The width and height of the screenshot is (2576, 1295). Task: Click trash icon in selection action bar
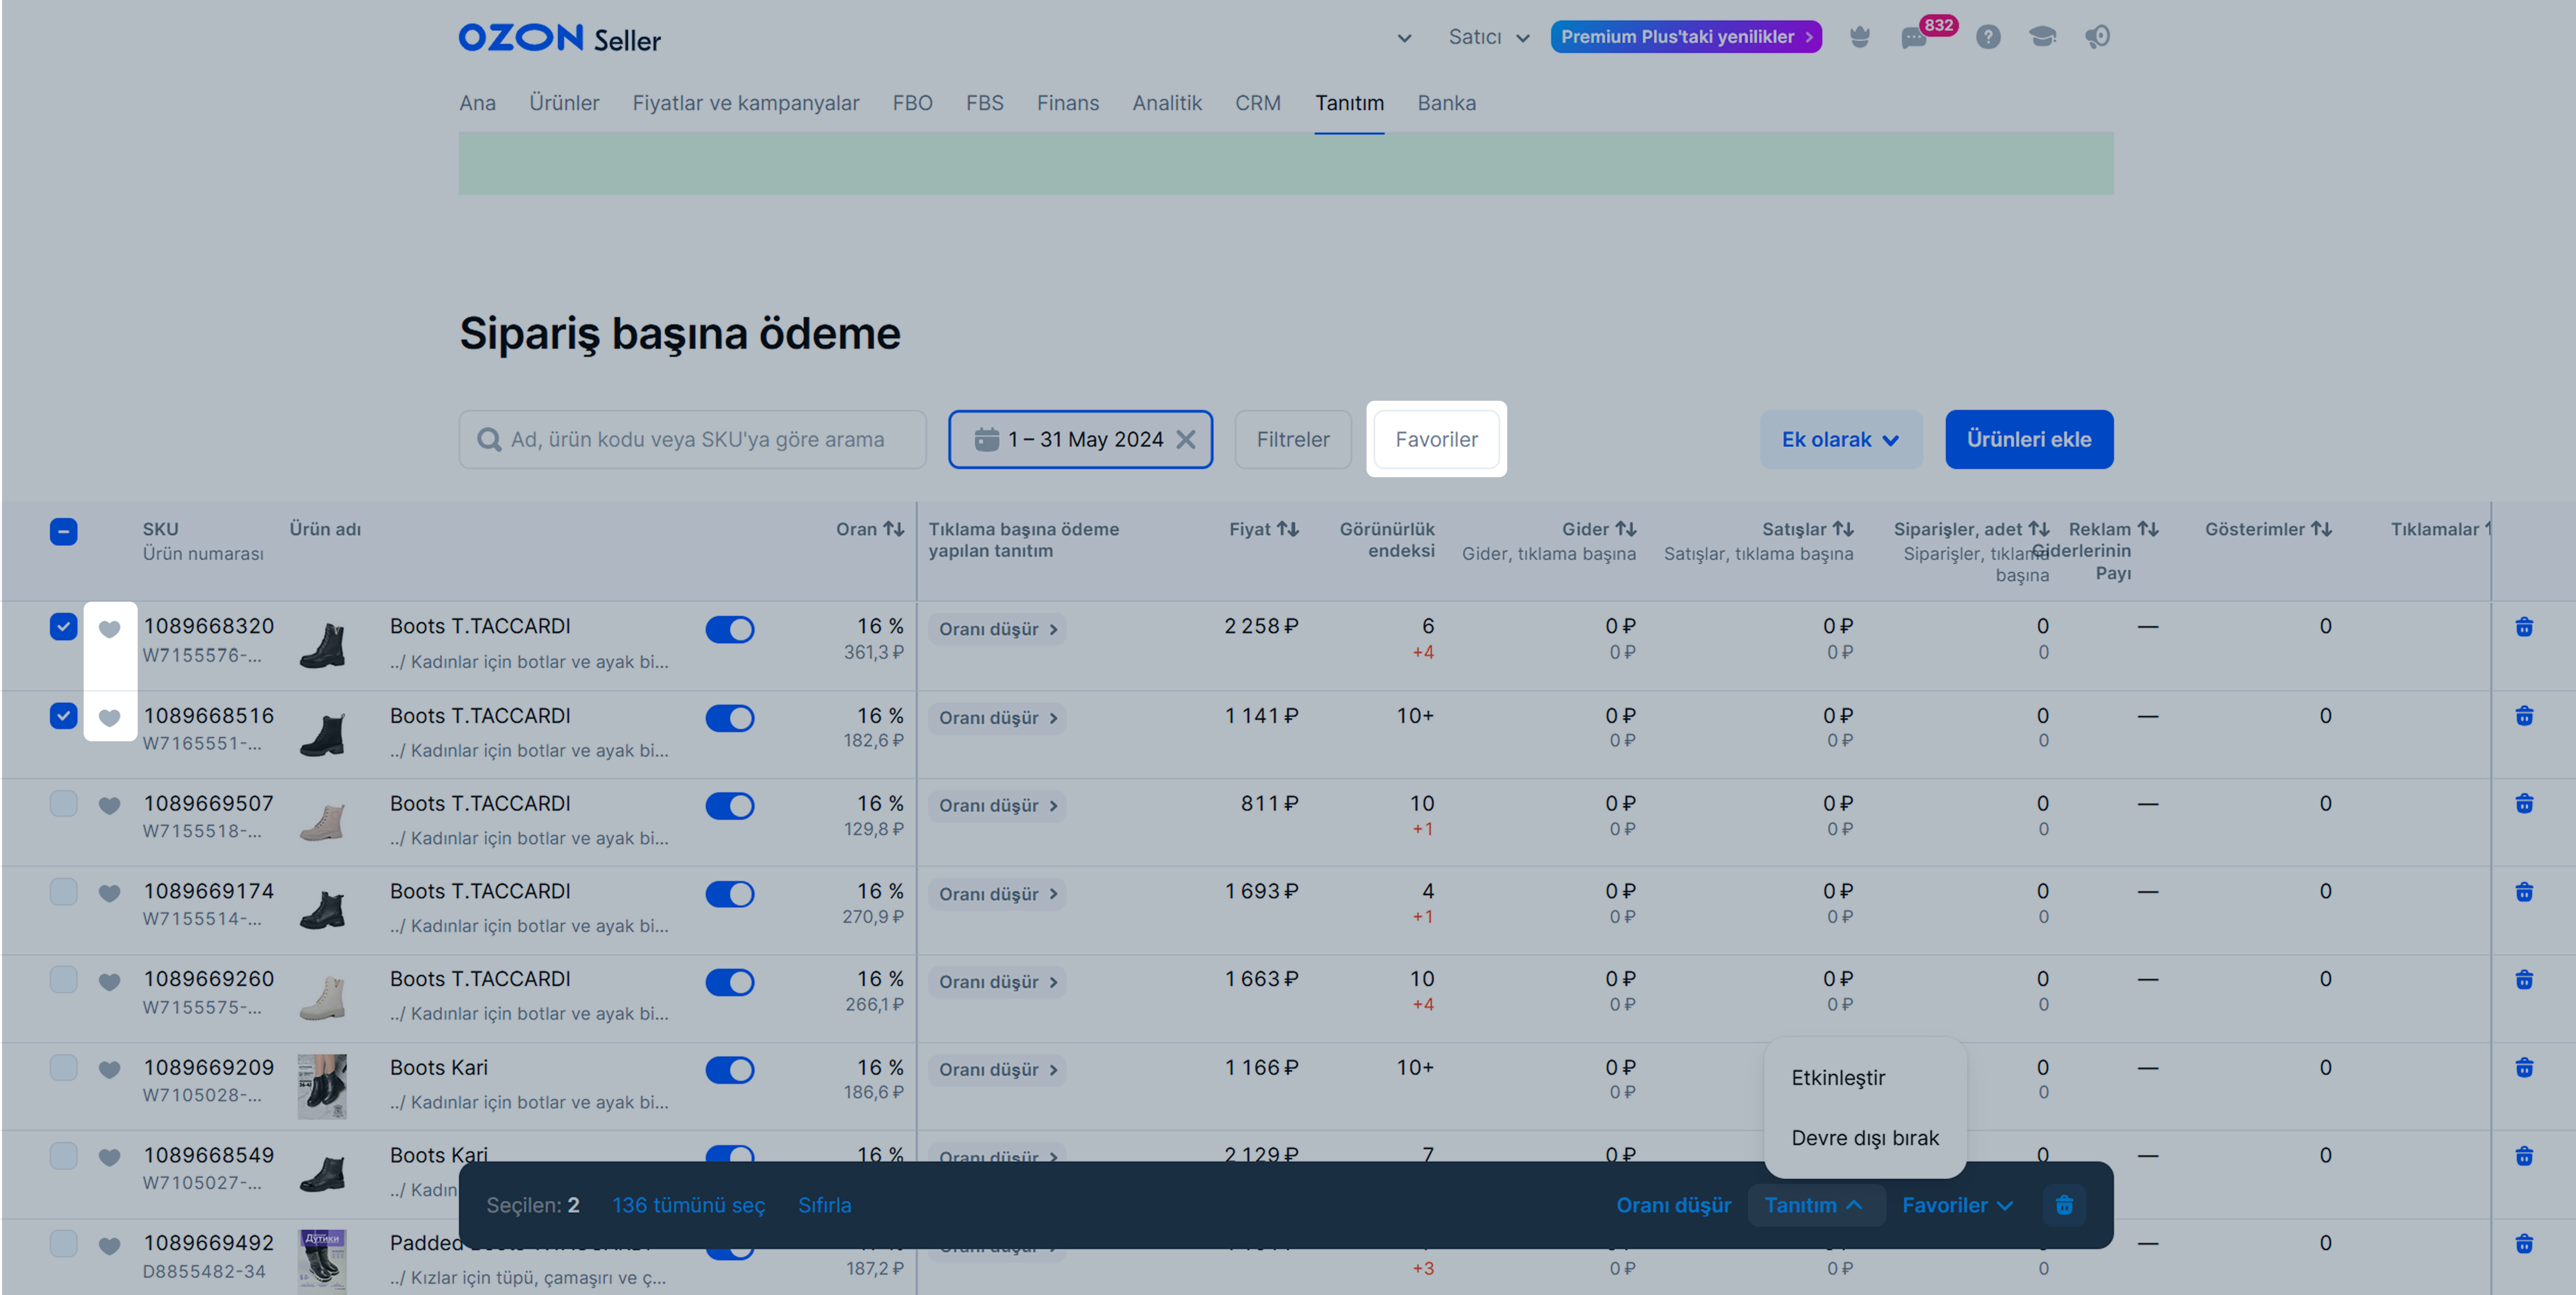click(2064, 1205)
